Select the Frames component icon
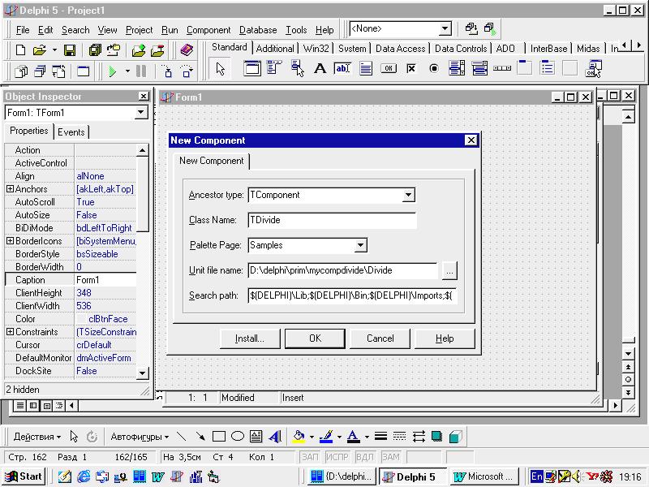 coord(252,68)
